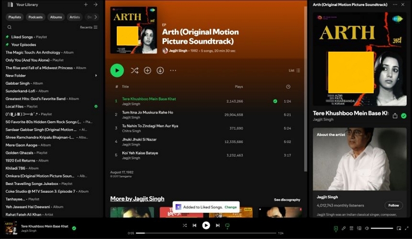Toggle repeat in the player bar
Screen dimensions: 412x239
tap(227, 226)
